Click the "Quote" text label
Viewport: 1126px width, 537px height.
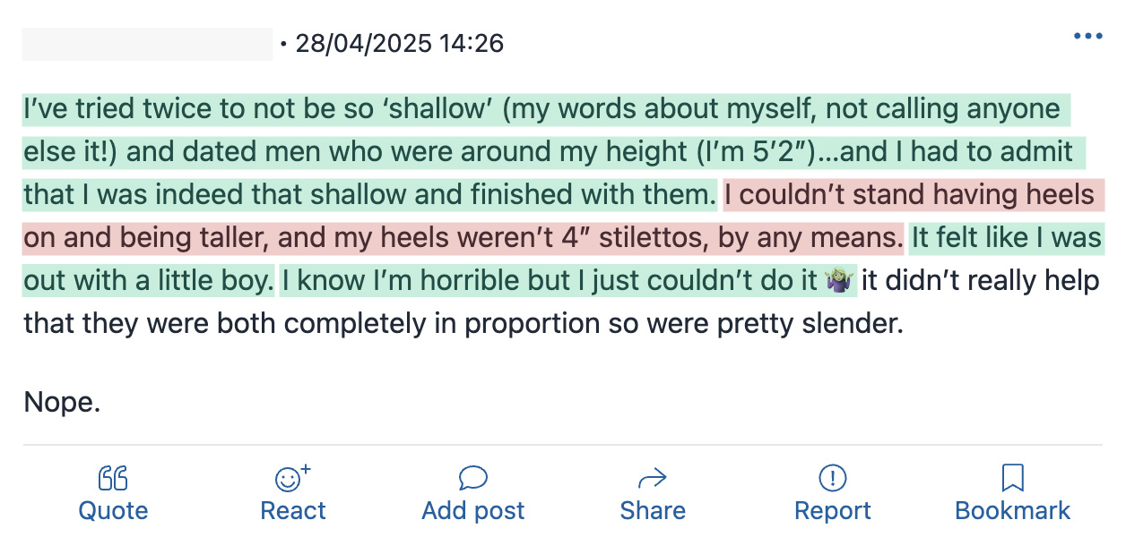coord(113,511)
